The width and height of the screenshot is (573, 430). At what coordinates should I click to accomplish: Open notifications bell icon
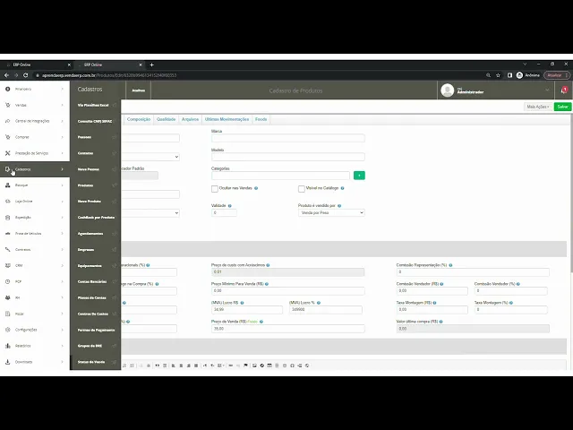(564, 90)
